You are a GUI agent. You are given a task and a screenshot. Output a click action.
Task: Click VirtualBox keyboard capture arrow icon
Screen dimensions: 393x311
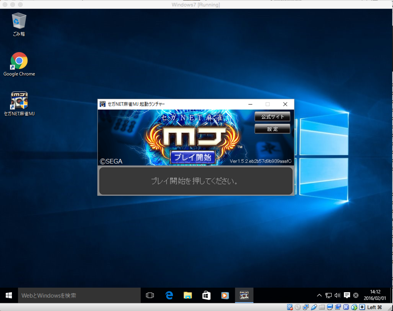click(362, 307)
